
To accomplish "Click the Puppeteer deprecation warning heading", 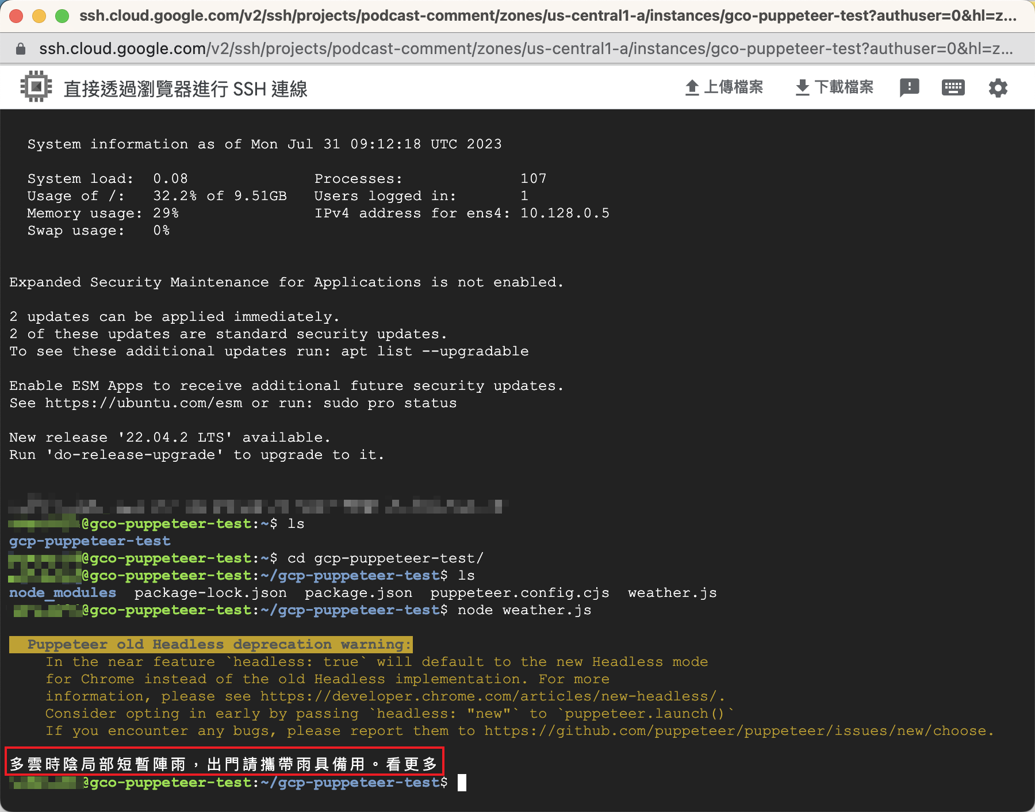I will pyautogui.click(x=210, y=645).
